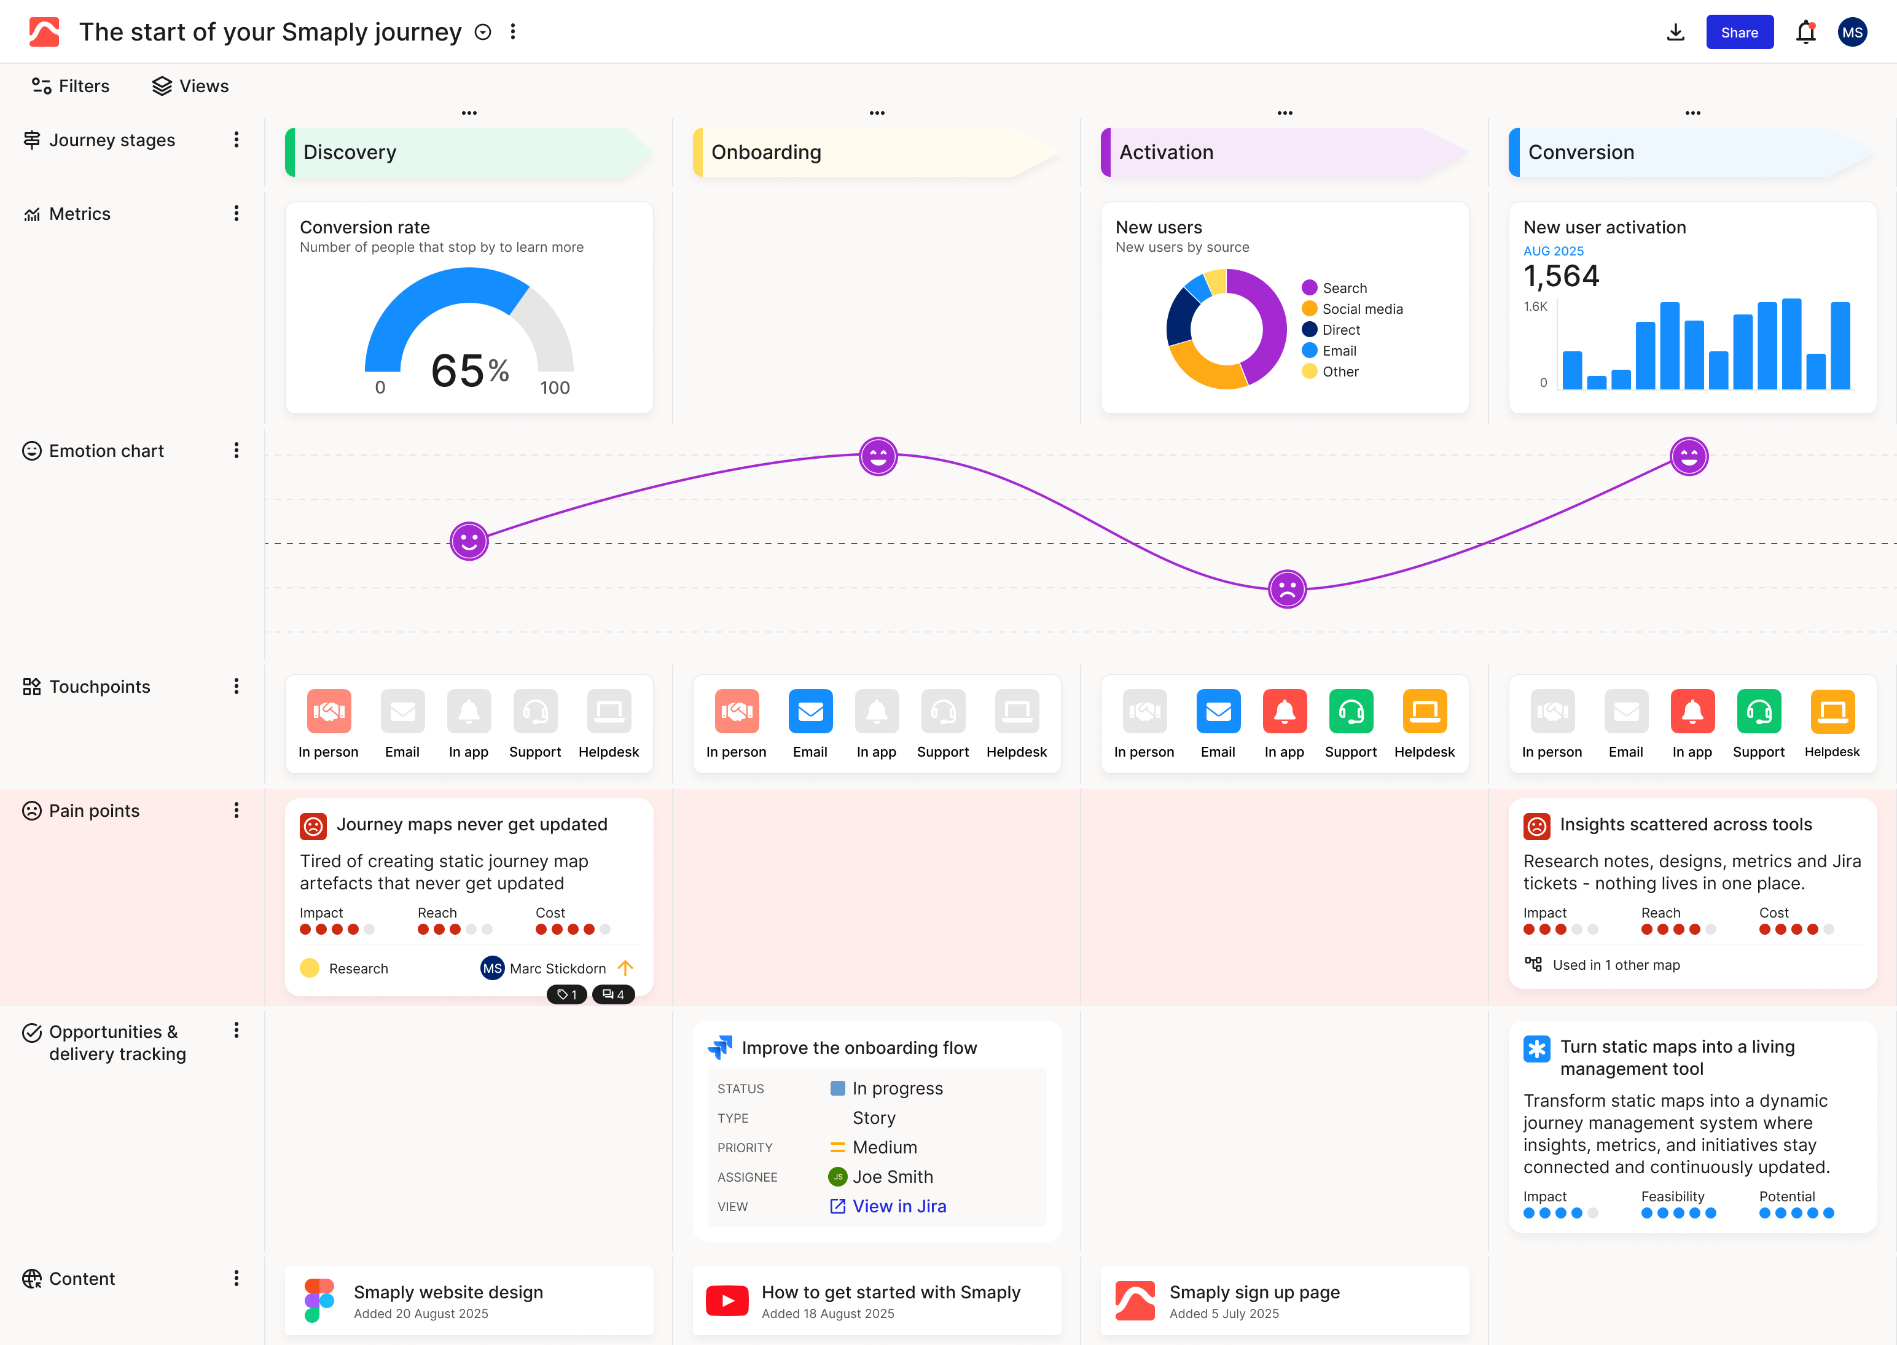Click the sad face emotion marker

tap(1286, 589)
